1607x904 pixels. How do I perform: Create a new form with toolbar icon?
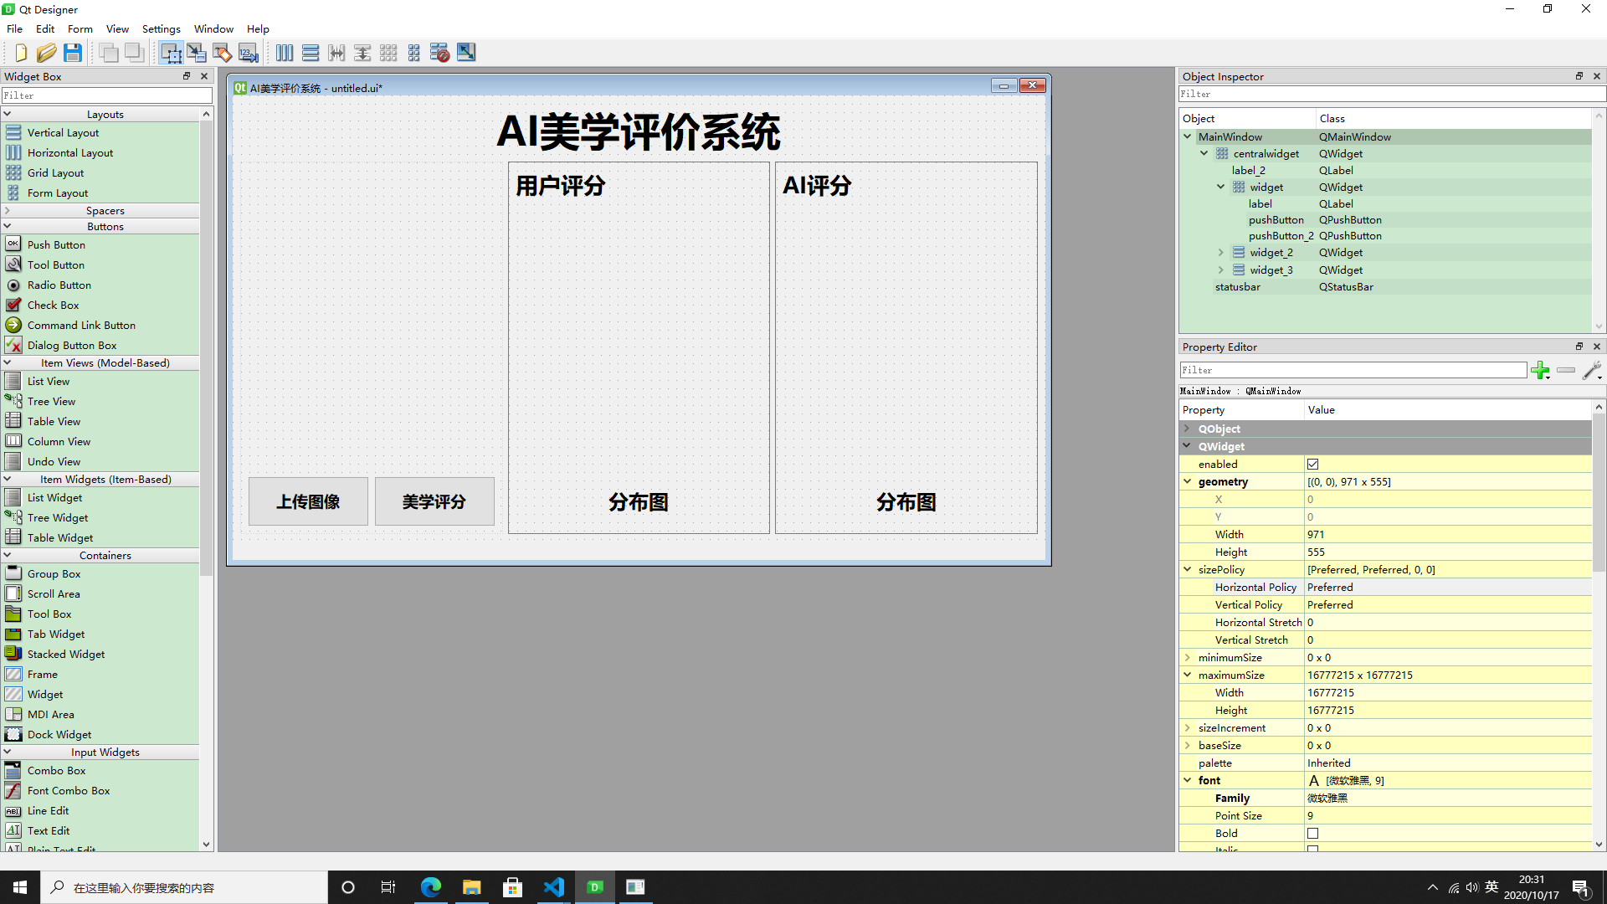point(21,53)
